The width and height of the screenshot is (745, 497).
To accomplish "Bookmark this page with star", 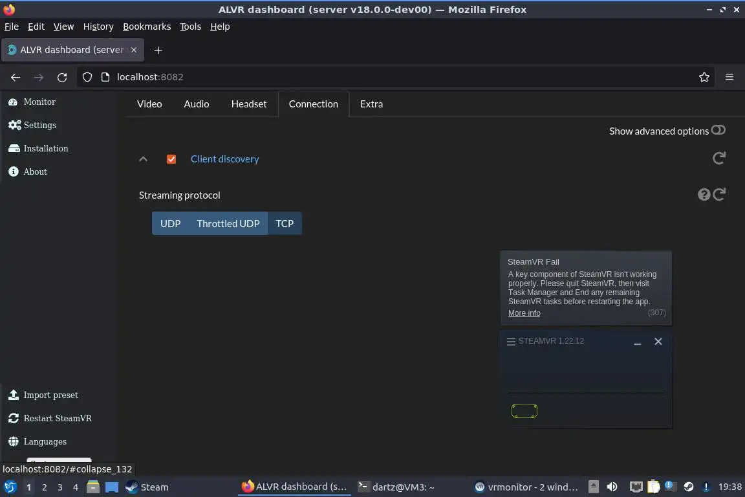I will coord(704,77).
